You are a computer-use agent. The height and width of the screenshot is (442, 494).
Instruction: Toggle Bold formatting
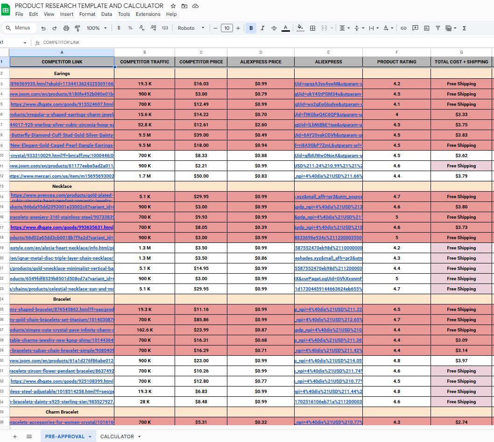(251, 28)
